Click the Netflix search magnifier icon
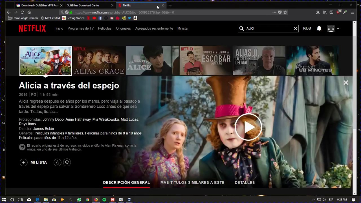Viewport: 361px width, 203px height. coord(241,28)
